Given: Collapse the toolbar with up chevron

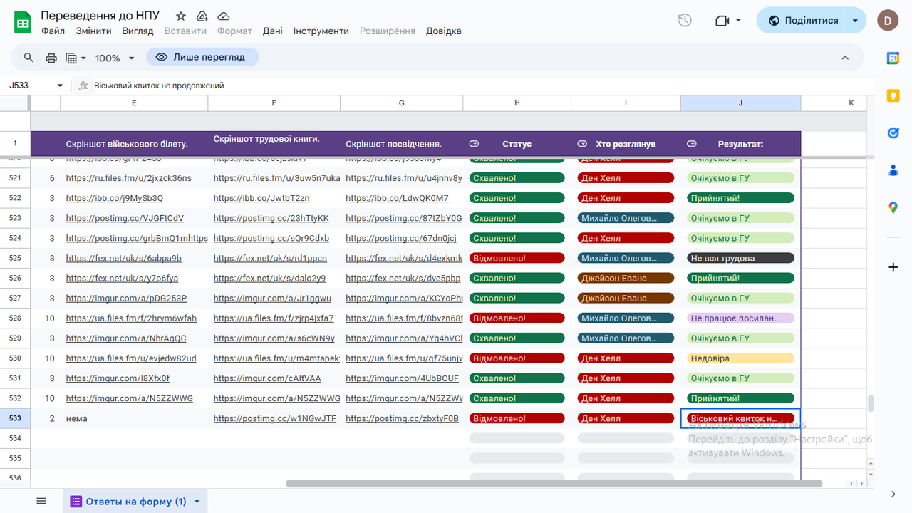Looking at the screenshot, I should coord(845,58).
